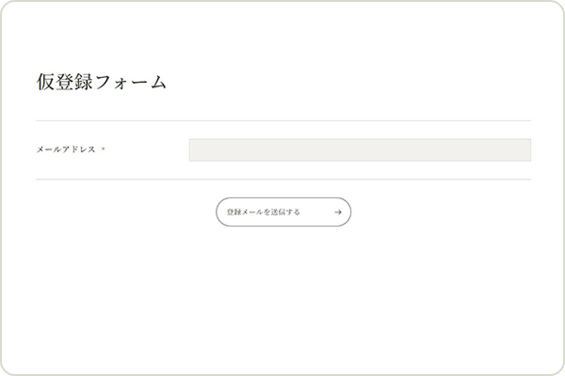Viewport: 565px width, 376px height.
Task: Click the 登録メールを送信する button text
Action: [264, 212]
